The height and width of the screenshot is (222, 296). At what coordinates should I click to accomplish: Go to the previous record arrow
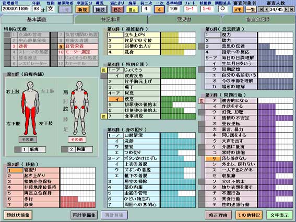click(x=267, y=9)
